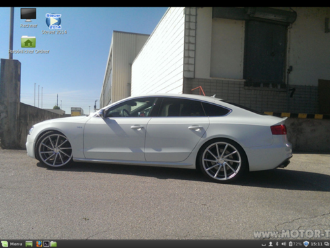Open the update manager shield icon
This screenshot has width=330, height=248.
point(306,244)
